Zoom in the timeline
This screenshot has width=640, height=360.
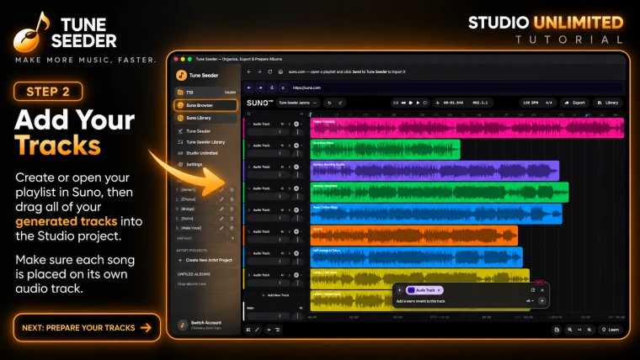pos(589,330)
